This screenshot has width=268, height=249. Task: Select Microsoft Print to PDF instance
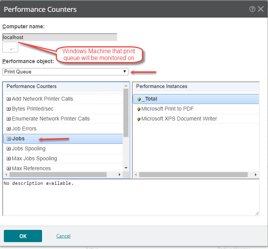[167, 109]
